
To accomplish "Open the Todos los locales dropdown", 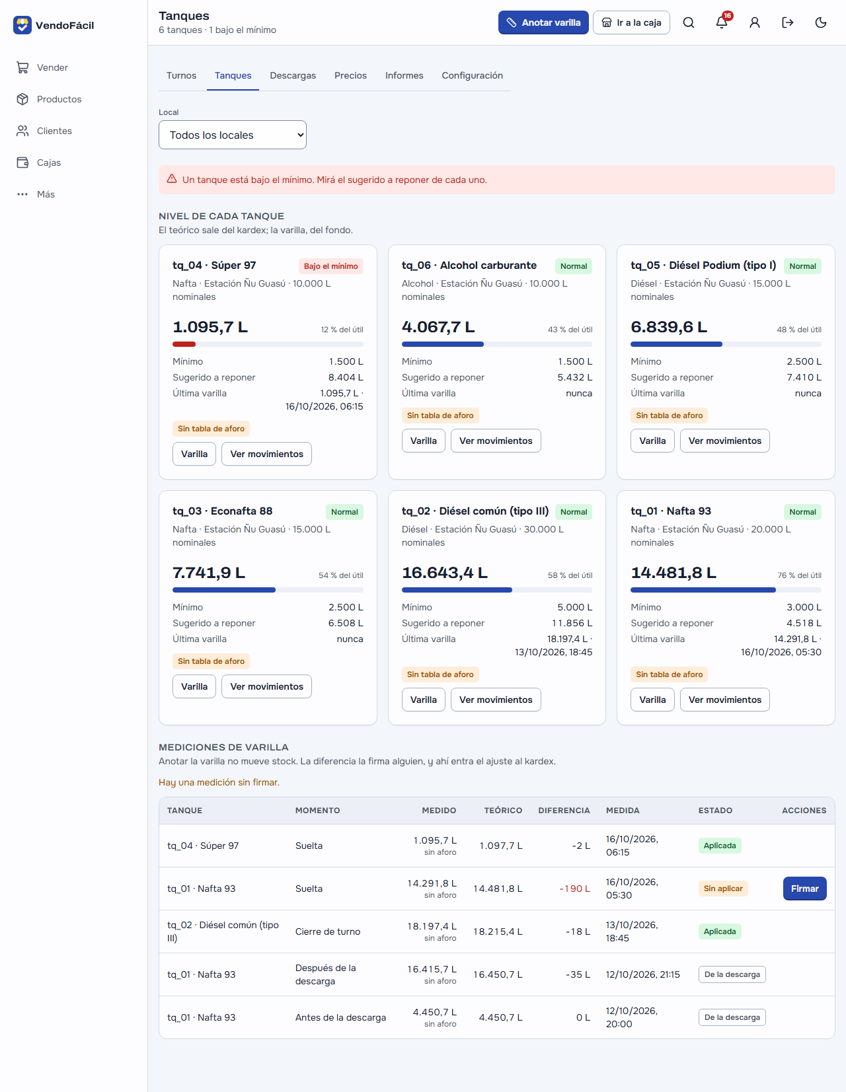I will (233, 135).
